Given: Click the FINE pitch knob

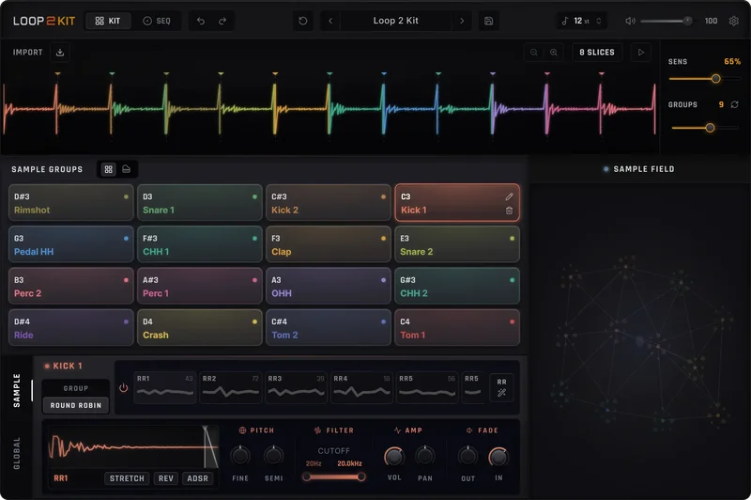Looking at the screenshot, I should (240, 456).
